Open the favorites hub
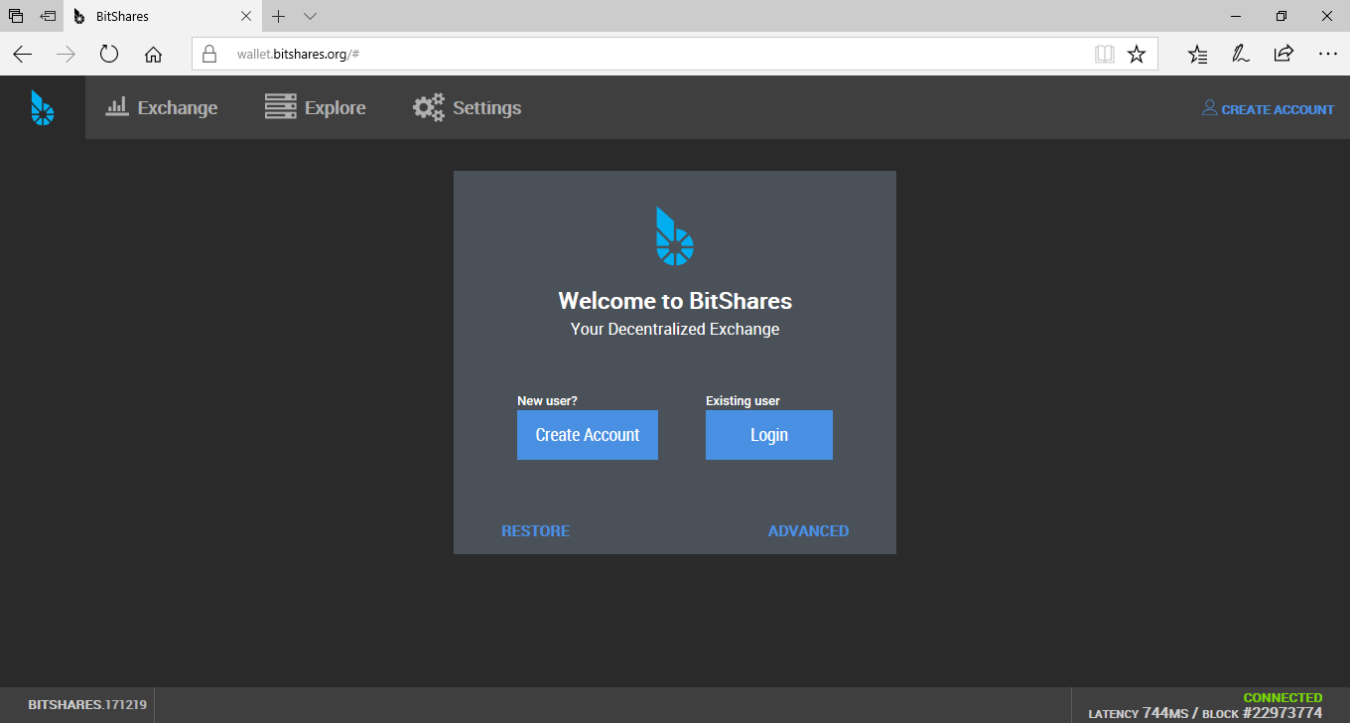The width and height of the screenshot is (1350, 723). point(1198,54)
